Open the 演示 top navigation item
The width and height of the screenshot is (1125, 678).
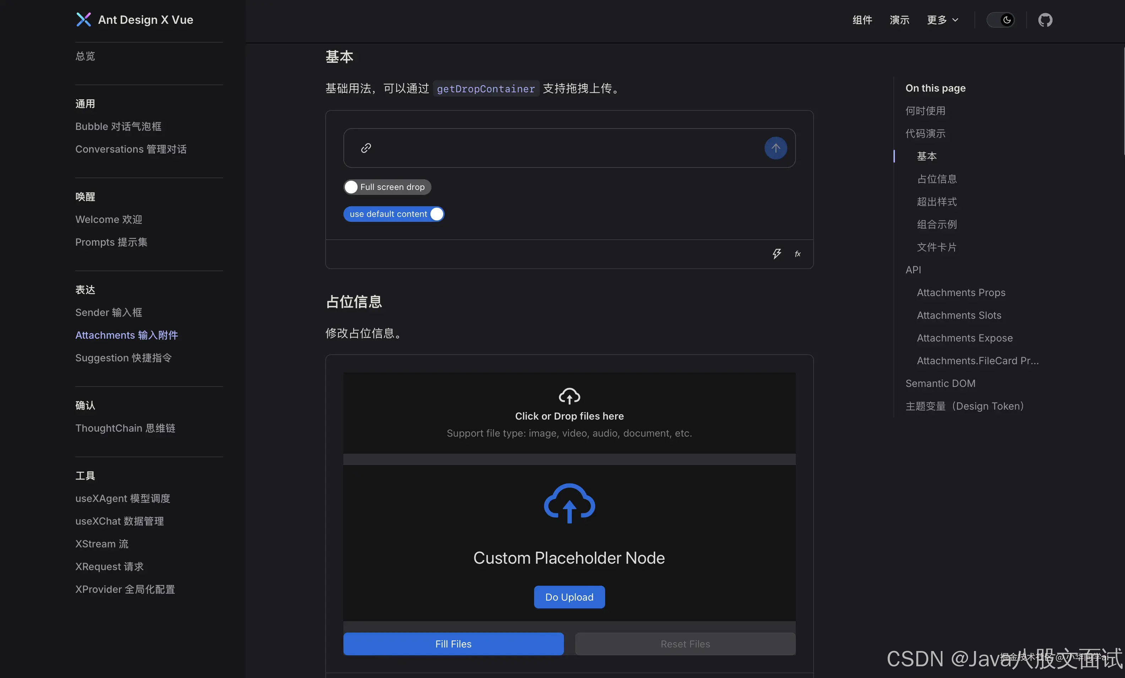[x=899, y=20]
